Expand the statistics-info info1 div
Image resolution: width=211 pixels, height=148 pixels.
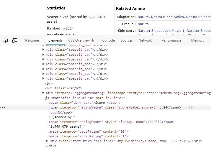(x=47, y=141)
